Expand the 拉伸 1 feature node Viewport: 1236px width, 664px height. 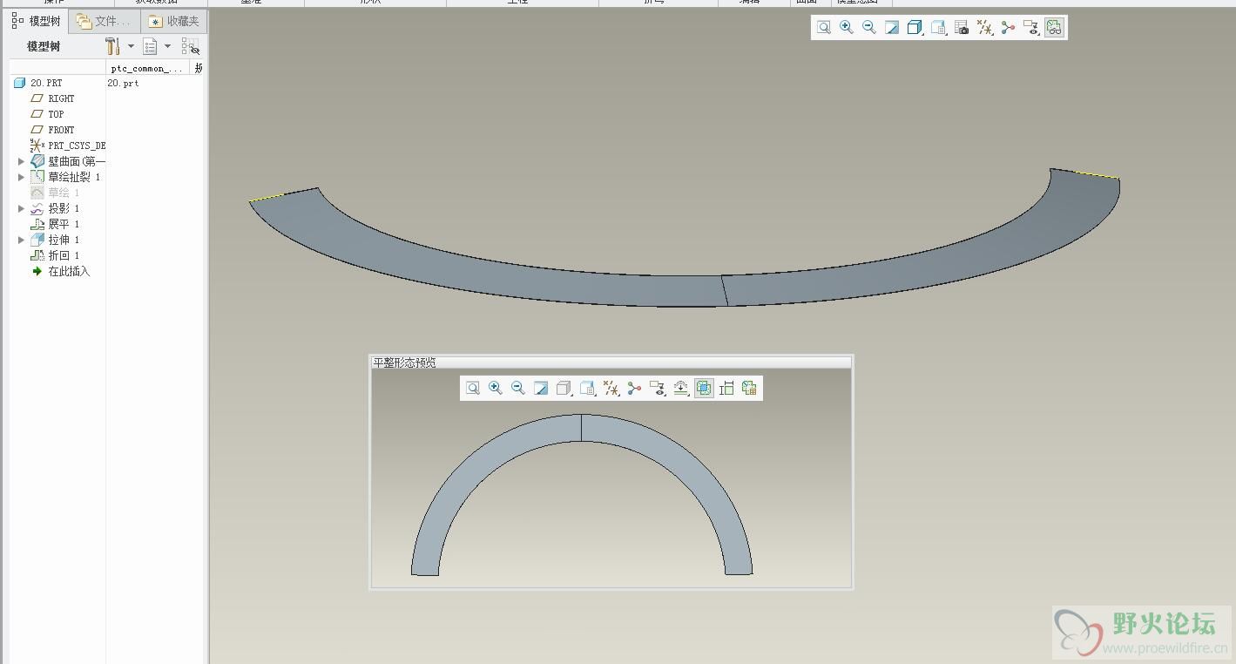point(21,240)
